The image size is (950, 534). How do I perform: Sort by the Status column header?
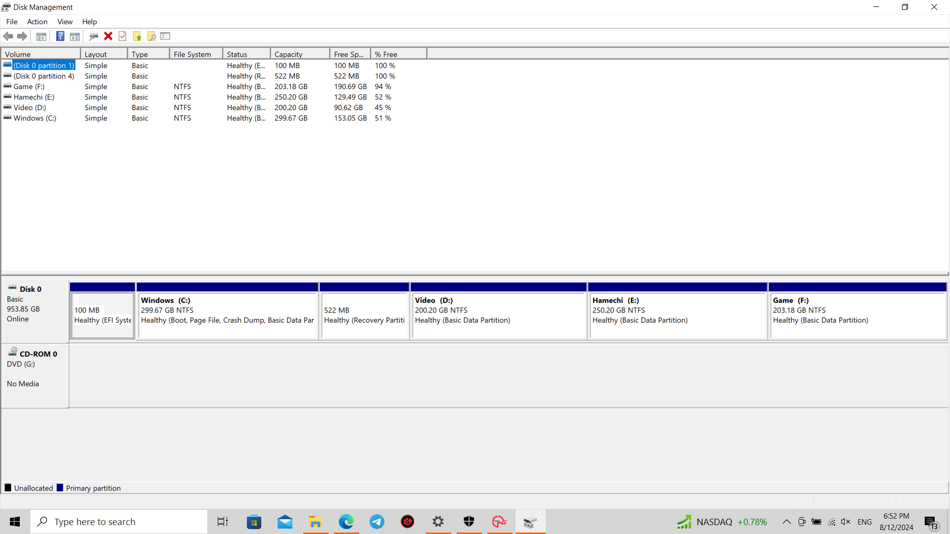246,54
